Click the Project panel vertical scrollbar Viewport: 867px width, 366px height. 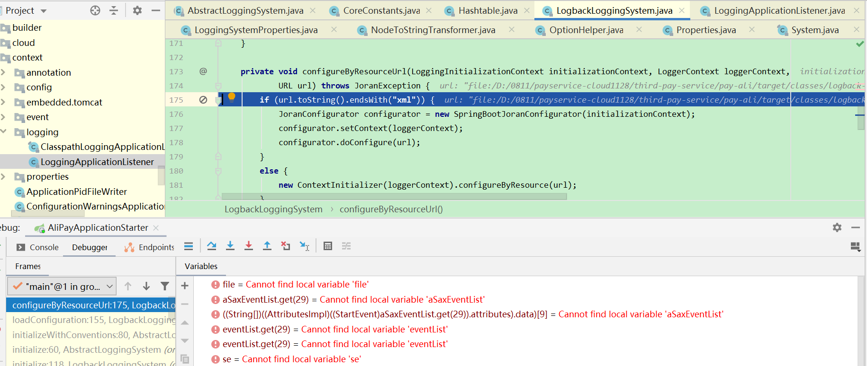[x=161, y=176]
